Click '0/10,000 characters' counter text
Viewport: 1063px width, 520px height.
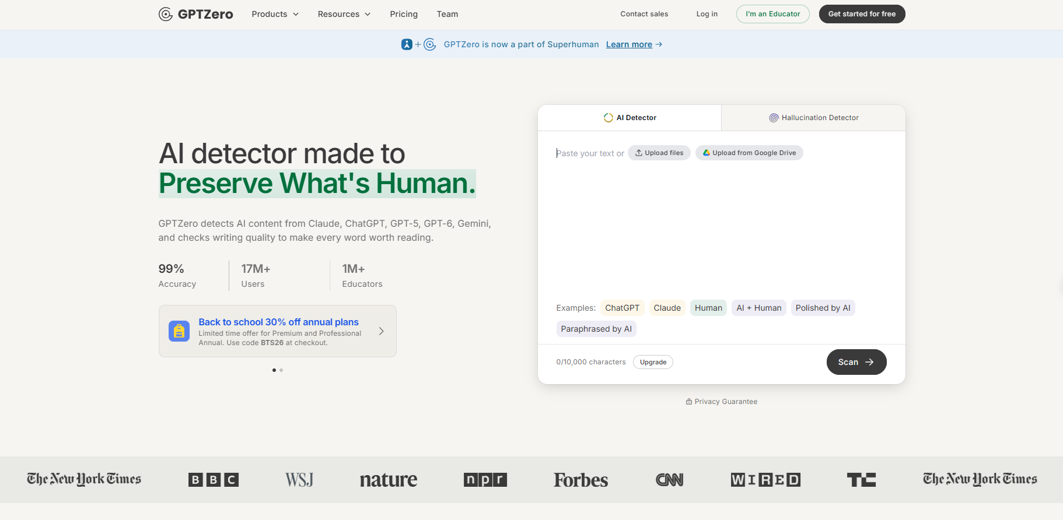pyautogui.click(x=590, y=362)
